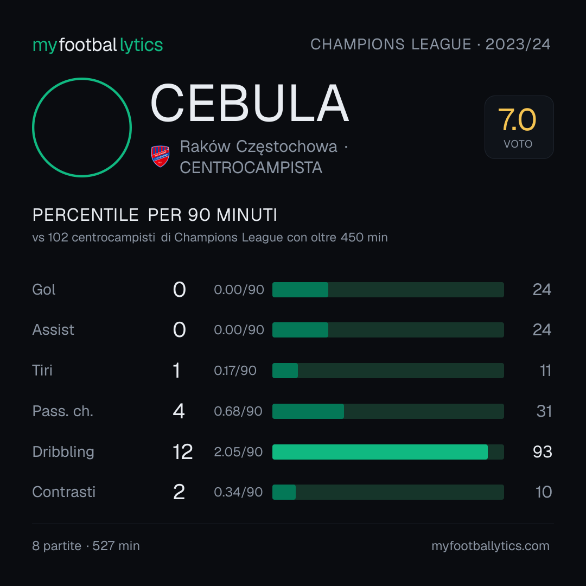Click the Contrasti percentile bar
586x586 pixels.
(388, 492)
